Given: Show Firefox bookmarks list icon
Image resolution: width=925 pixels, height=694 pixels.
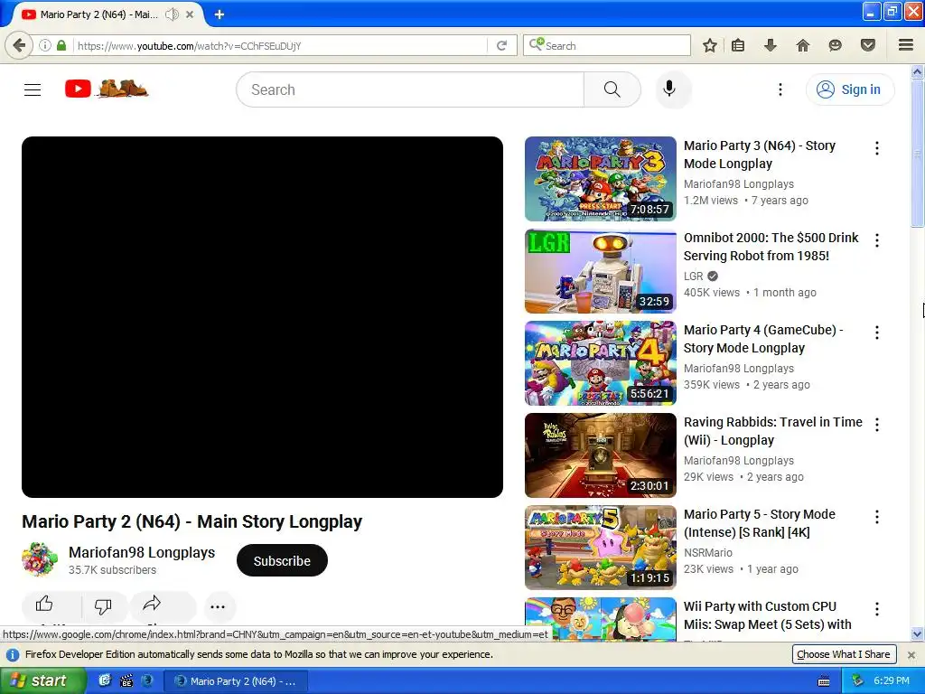Looking at the screenshot, I should coord(738,45).
